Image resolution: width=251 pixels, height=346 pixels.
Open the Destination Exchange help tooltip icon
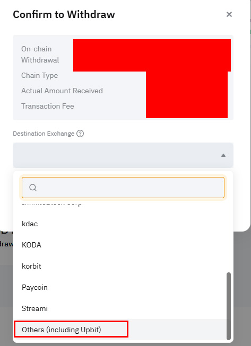click(80, 134)
